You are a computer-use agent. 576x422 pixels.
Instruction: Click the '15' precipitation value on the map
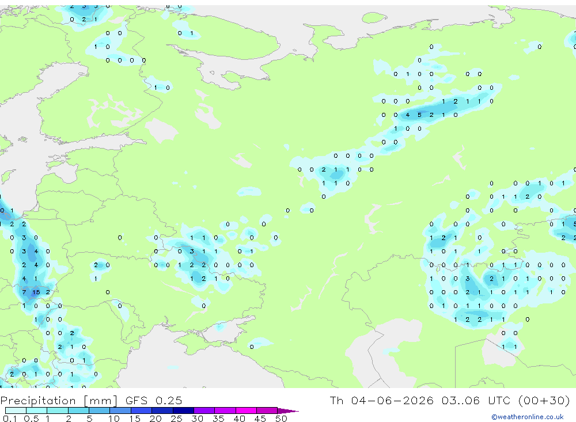click(x=36, y=292)
